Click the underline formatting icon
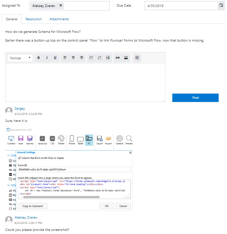Screen dimensions: 227x234 [55, 58]
